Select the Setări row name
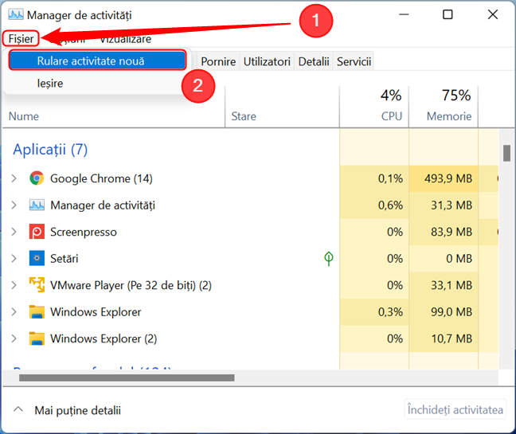 click(x=64, y=259)
